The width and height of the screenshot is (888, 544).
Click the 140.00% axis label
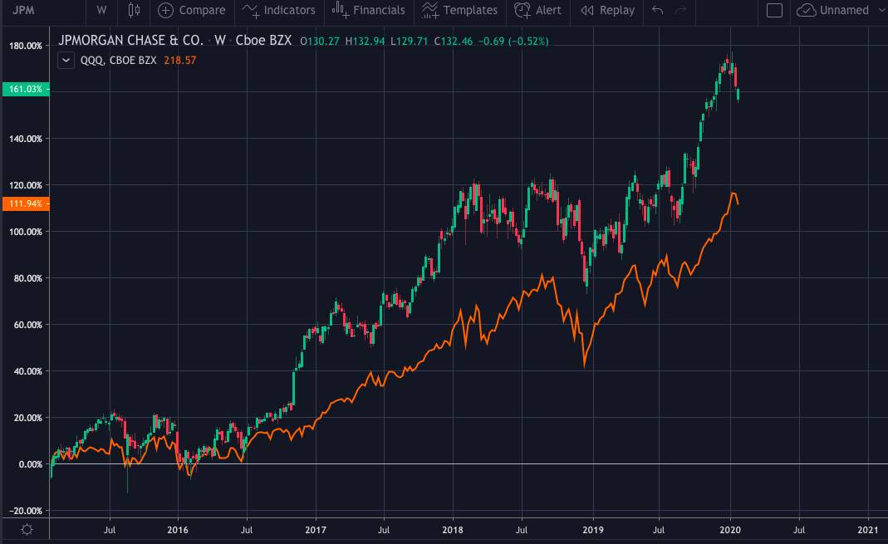coord(26,139)
